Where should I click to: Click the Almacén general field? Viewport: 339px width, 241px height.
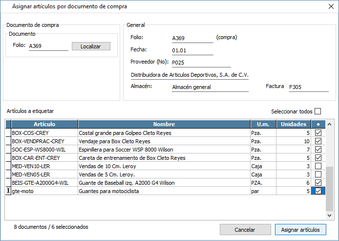(213, 87)
